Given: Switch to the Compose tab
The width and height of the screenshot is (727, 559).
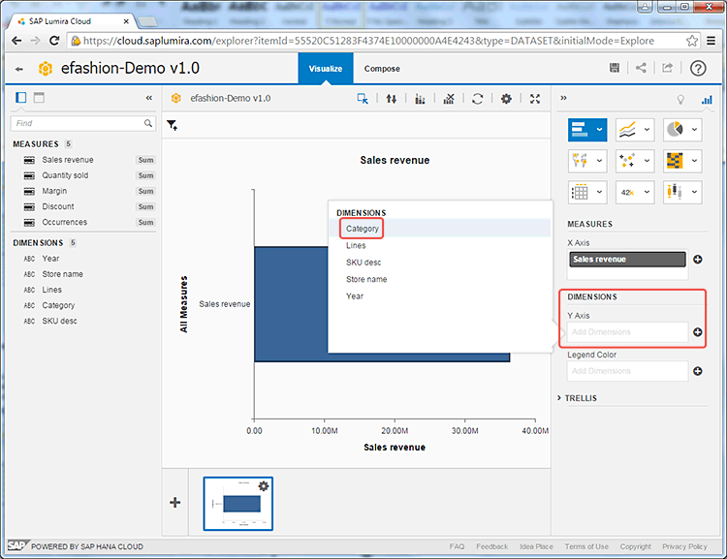Looking at the screenshot, I should coord(382,69).
